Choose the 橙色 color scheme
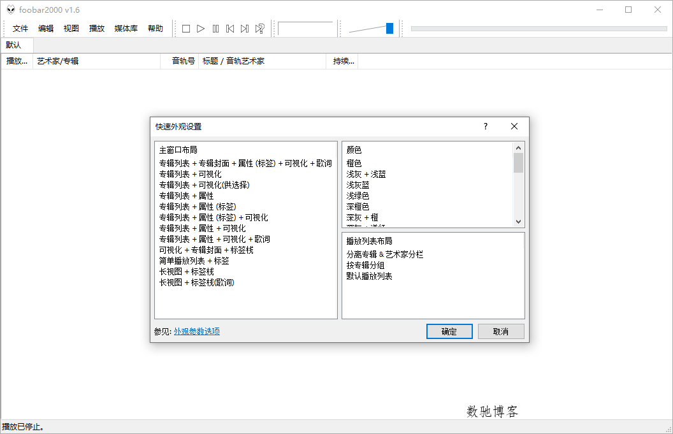Image resolution: width=673 pixels, height=434 pixels. click(x=354, y=164)
